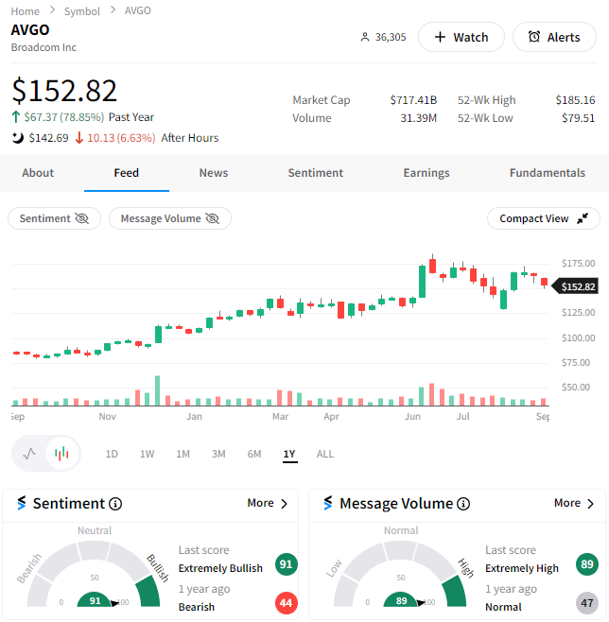Open the Fundamentals tab
The image size is (609, 622).
coord(548,173)
